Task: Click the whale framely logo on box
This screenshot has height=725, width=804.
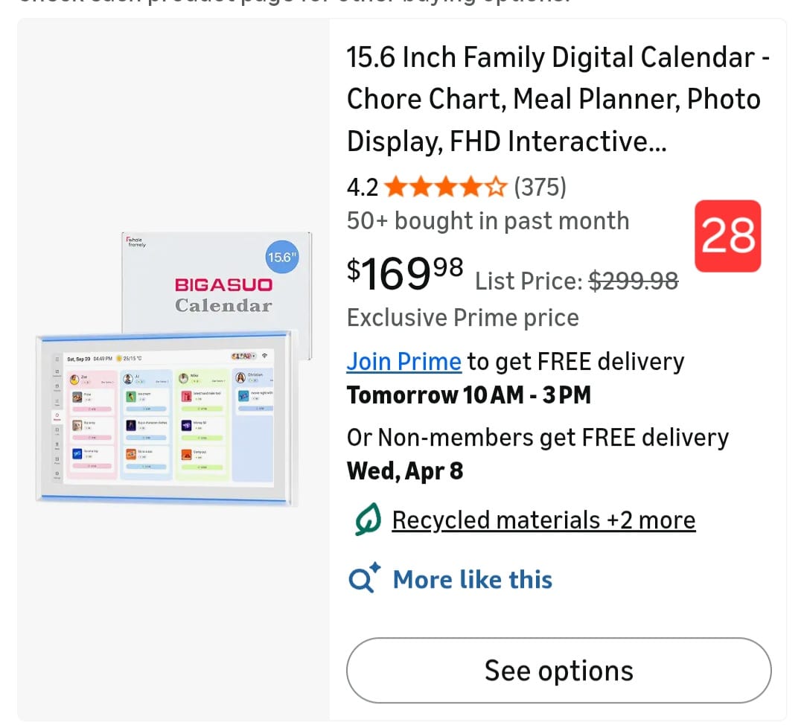Action: click(136, 241)
